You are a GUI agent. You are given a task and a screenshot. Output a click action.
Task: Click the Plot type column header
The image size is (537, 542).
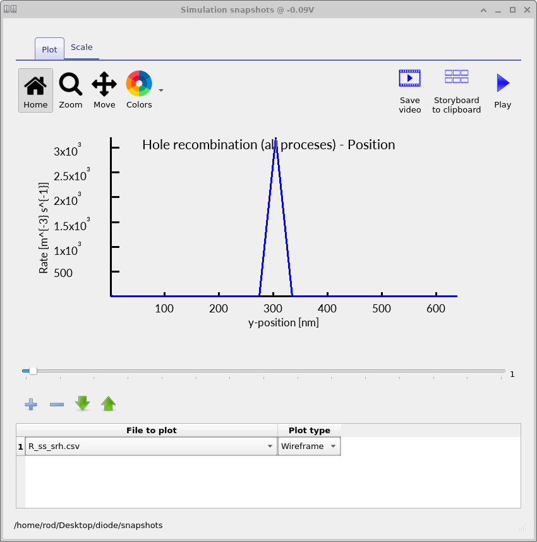click(x=309, y=430)
